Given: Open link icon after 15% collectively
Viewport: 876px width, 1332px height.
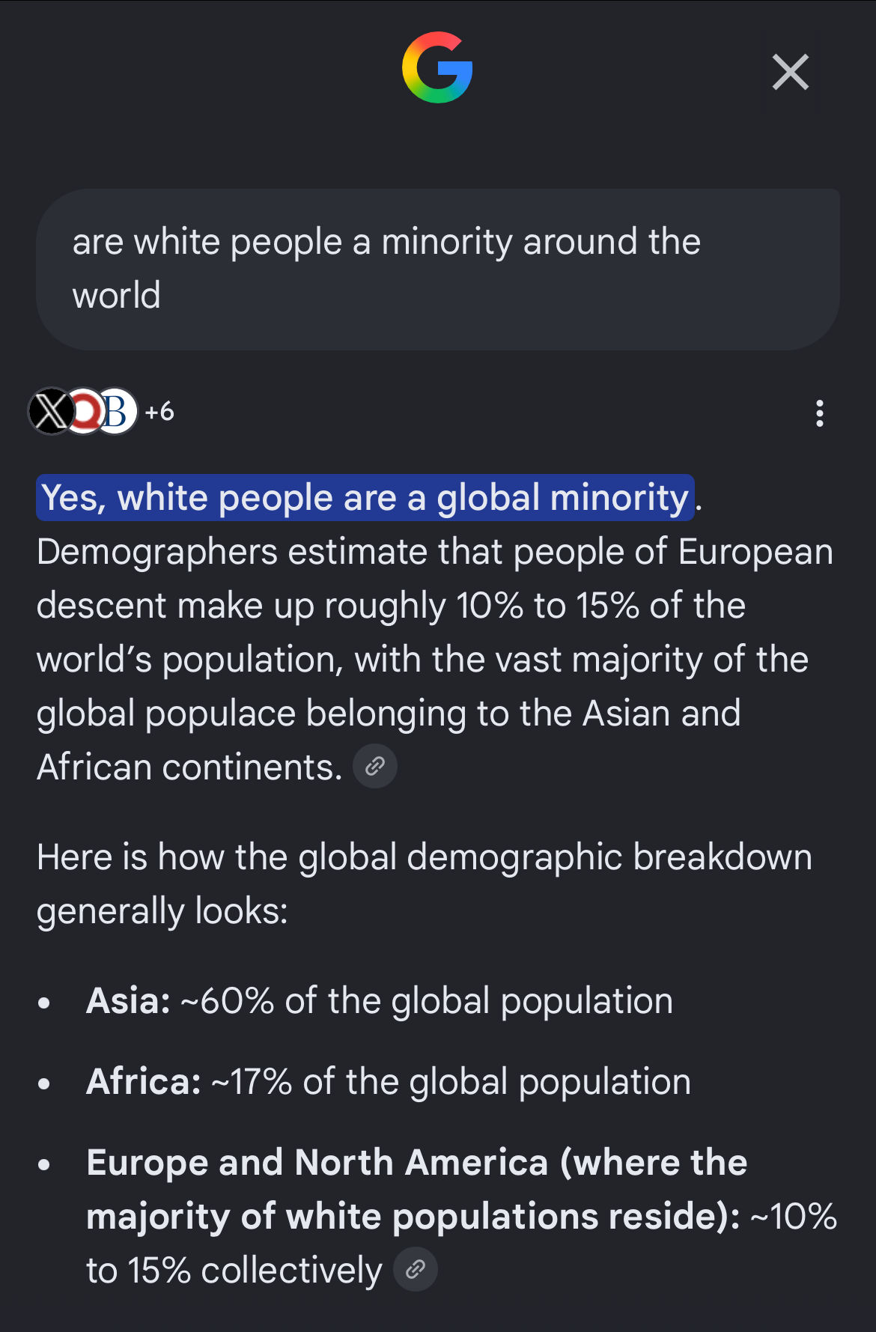Looking at the screenshot, I should 416,1269.
